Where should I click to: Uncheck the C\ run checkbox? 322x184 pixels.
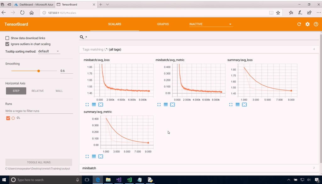click(x=8, y=118)
